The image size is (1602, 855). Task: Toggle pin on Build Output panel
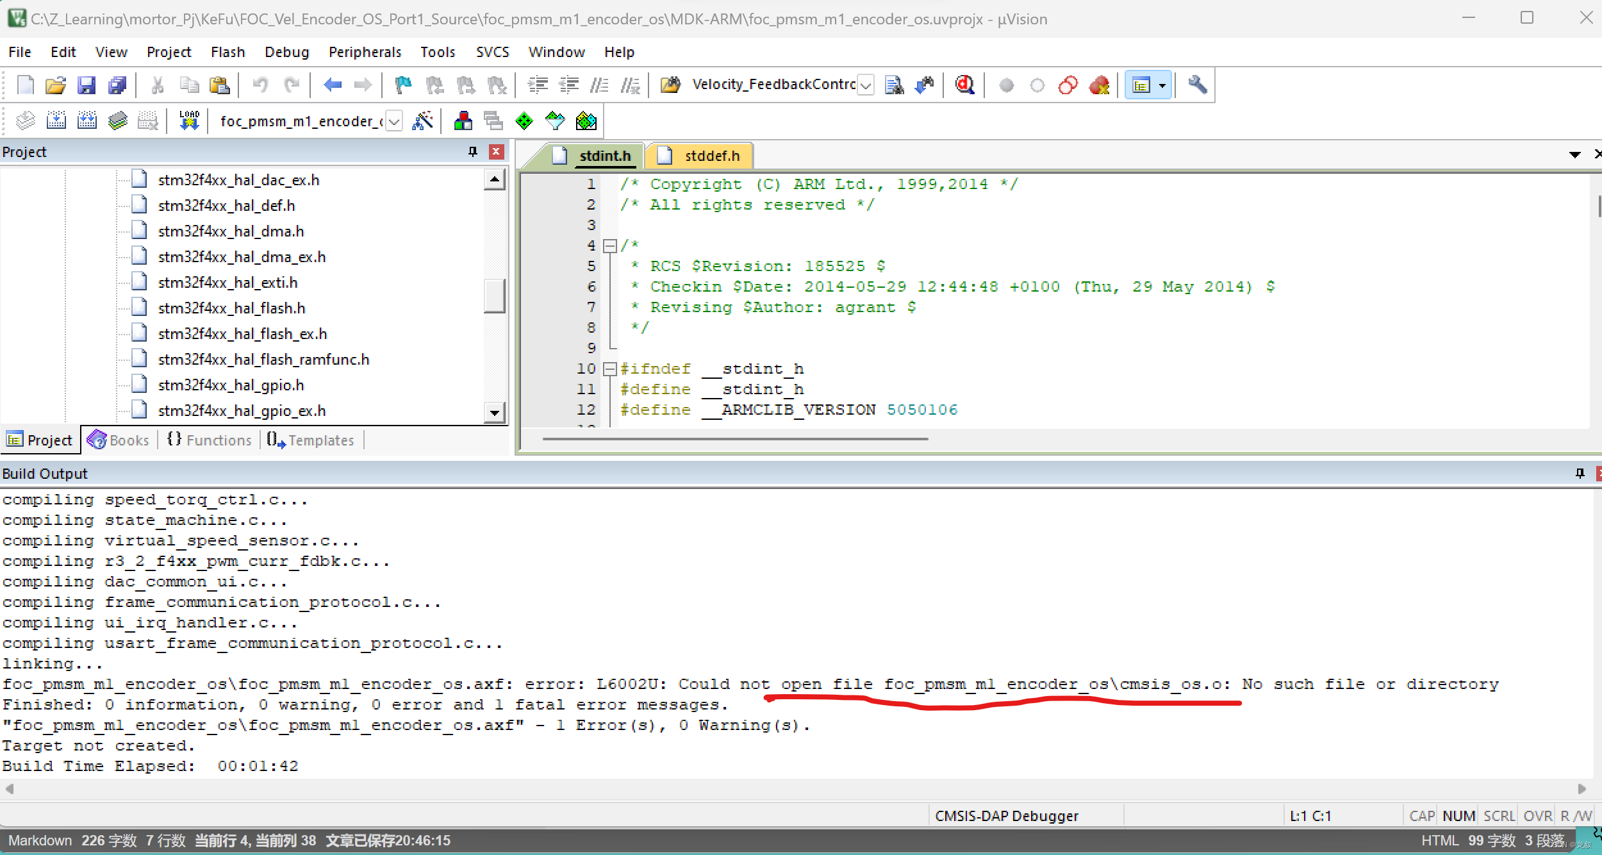[x=1580, y=473]
